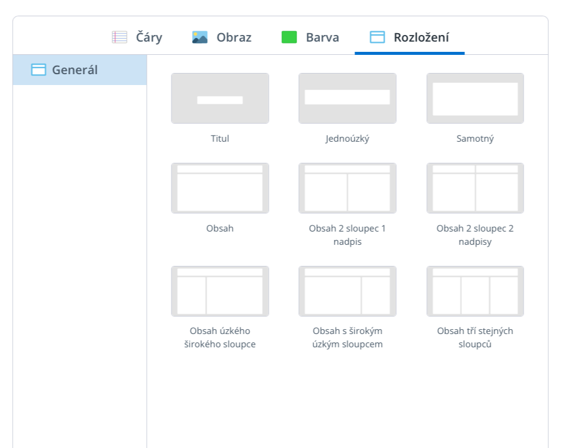Choose the Obsah 2 sloupec 1 nadpis layout
This screenshot has width=561, height=448.
coord(347,188)
